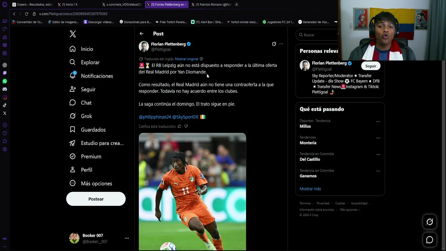Open Guardados in X navigation
The image size is (446, 251).
(88, 130)
